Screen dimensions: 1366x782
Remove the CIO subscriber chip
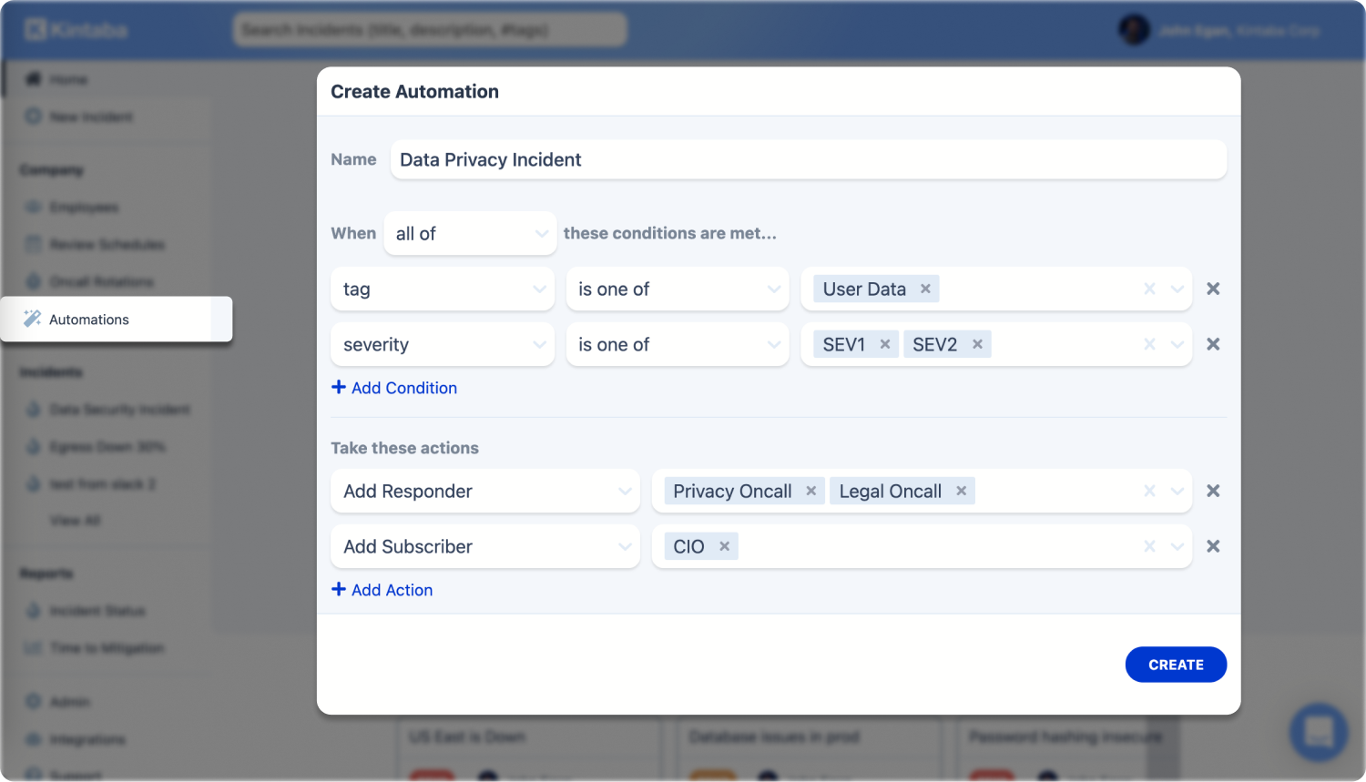click(x=724, y=546)
